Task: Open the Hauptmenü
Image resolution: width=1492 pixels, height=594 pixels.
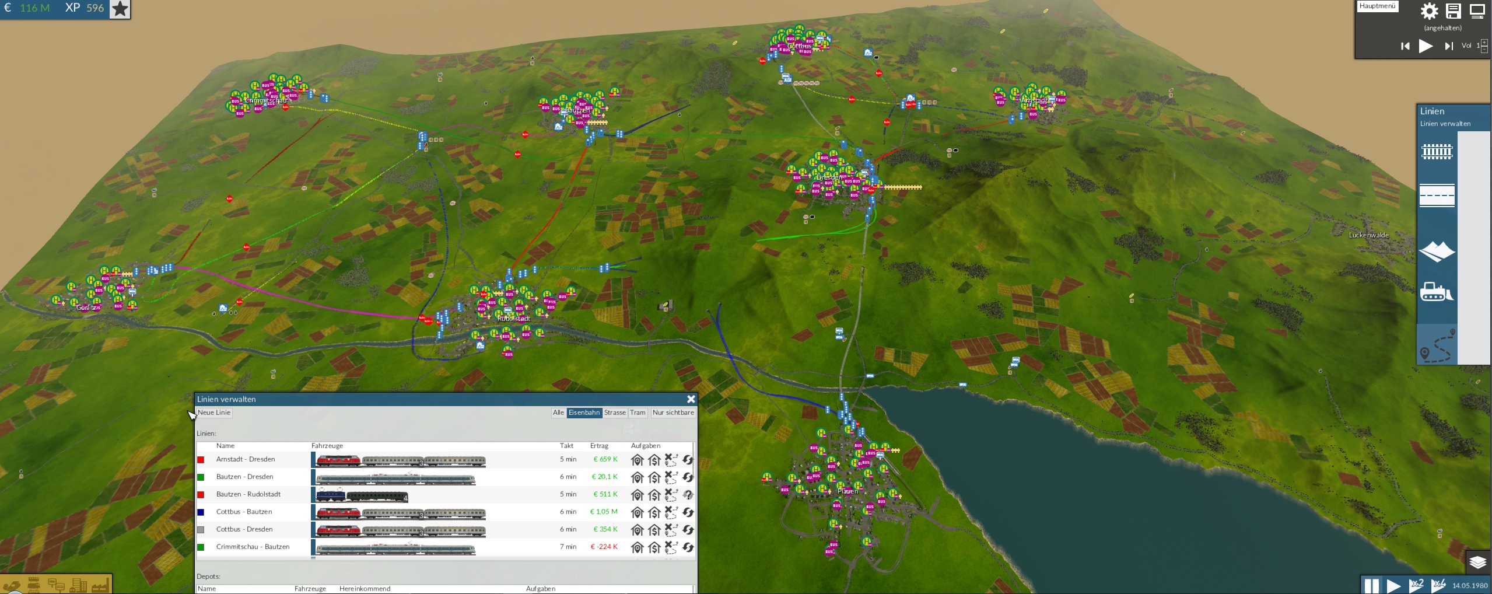Action: pos(1377,6)
